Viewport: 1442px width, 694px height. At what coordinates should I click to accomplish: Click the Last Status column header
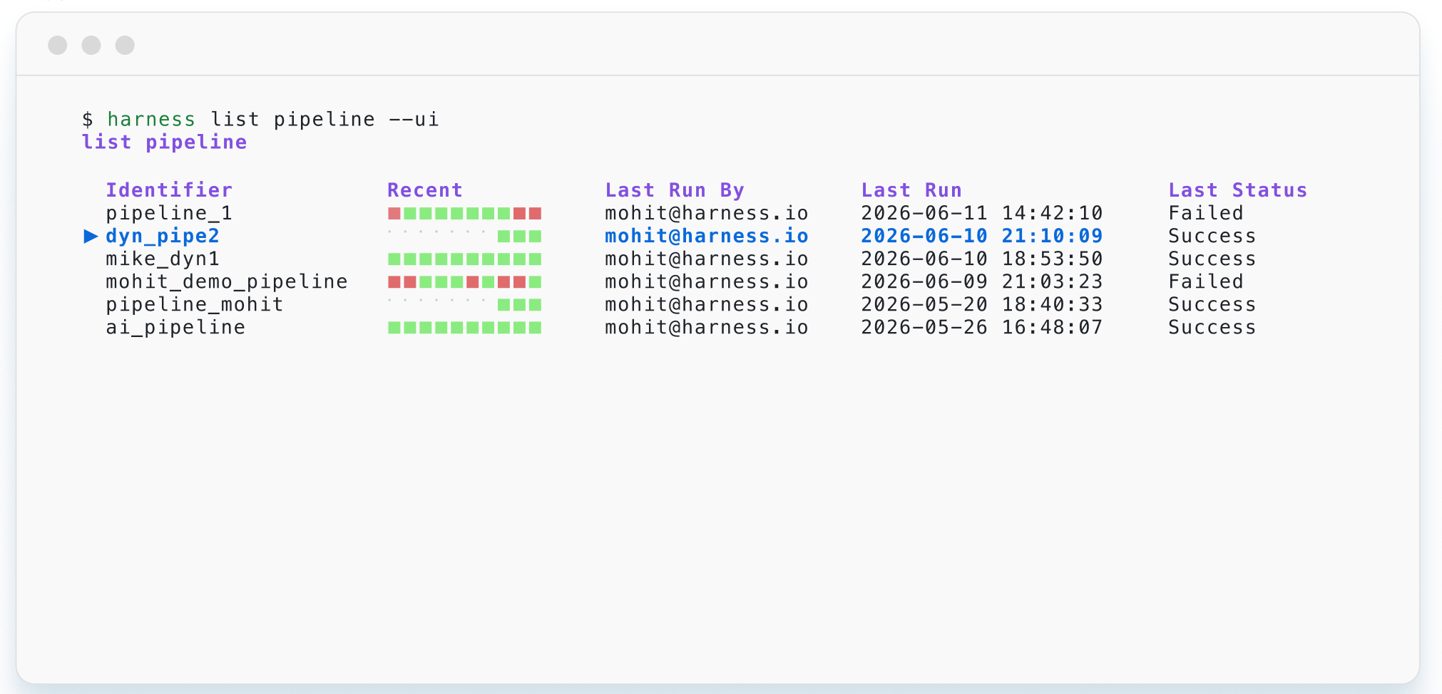pyautogui.click(x=1237, y=190)
